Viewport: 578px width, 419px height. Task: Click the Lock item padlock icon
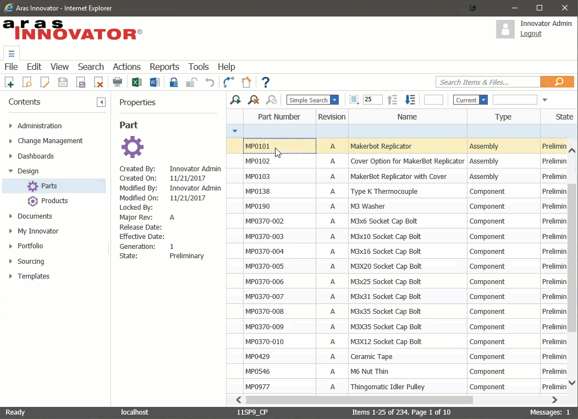pyautogui.click(x=174, y=82)
